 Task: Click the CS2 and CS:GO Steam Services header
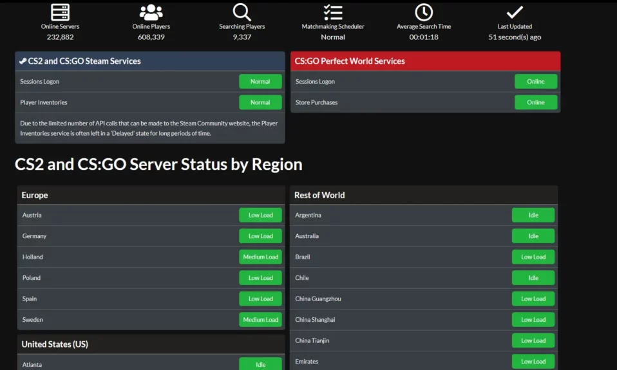[x=150, y=61]
